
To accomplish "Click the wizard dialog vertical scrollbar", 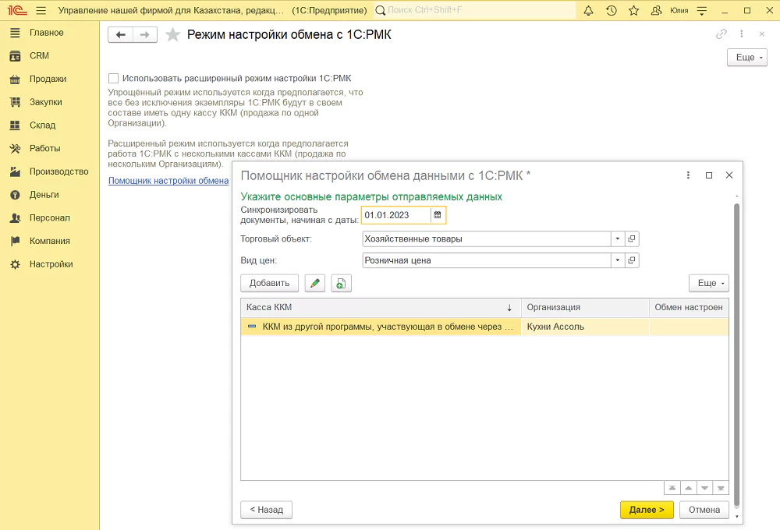I will point(737,354).
